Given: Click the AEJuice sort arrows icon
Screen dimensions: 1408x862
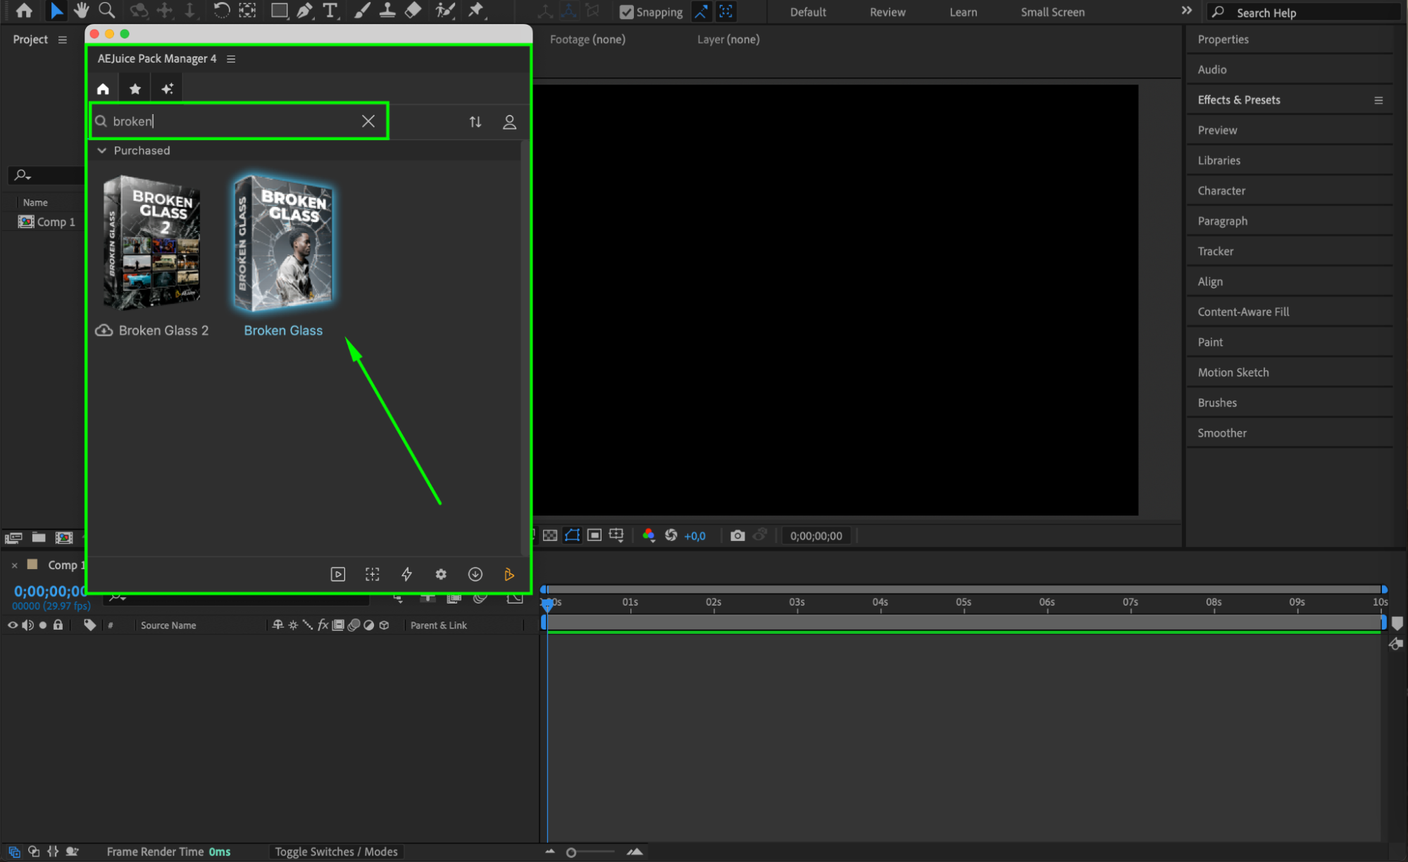Looking at the screenshot, I should pyautogui.click(x=475, y=122).
